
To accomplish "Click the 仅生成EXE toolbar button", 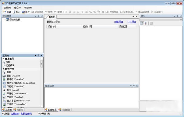I will coord(127,12).
